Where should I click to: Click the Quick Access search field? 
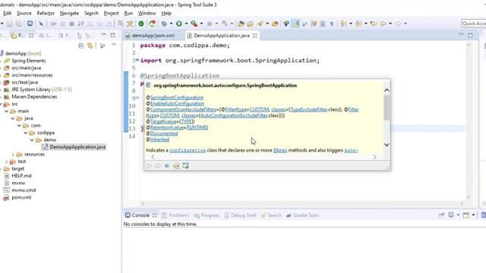pos(474,24)
